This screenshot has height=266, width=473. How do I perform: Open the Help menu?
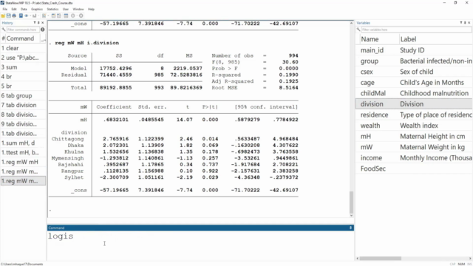click(91, 9)
